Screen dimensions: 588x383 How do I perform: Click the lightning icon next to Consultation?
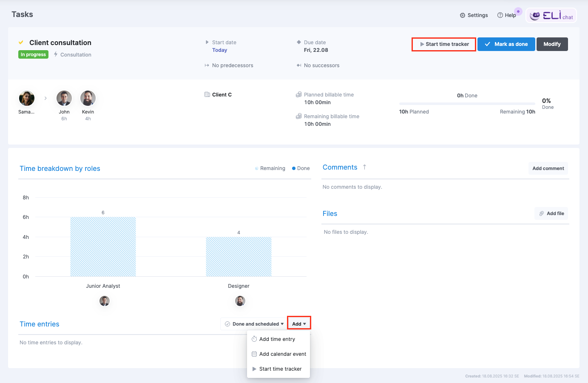pyautogui.click(x=56, y=54)
